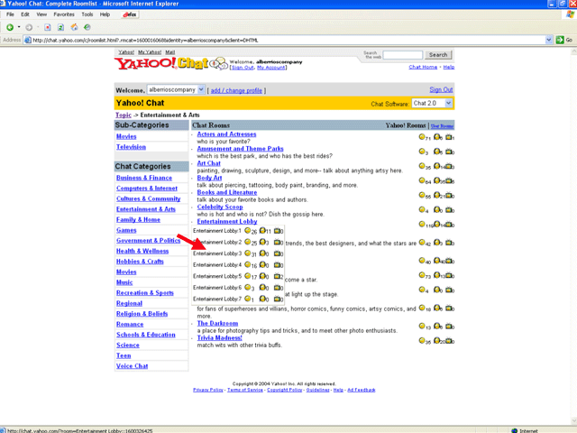The width and height of the screenshot is (577, 433).
Task: Select the Television sub-category link
Action: click(x=131, y=147)
